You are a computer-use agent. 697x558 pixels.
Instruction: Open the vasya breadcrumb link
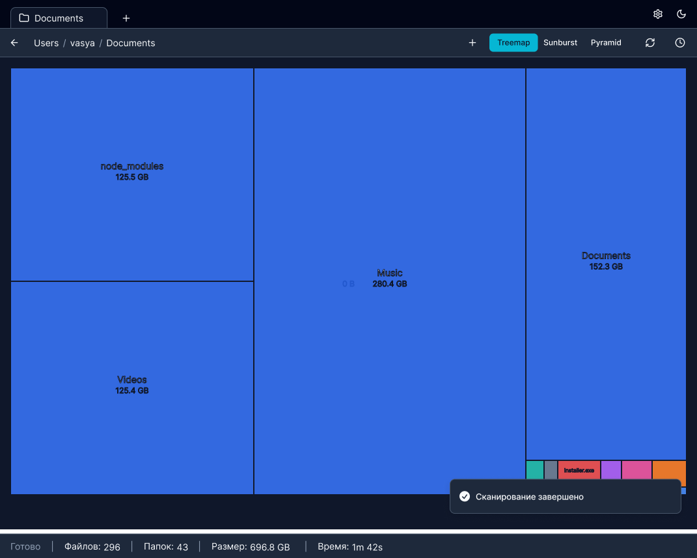pyautogui.click(x=82, y=43)
